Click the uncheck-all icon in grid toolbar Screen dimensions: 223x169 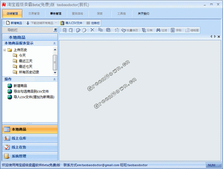(71, 30)
